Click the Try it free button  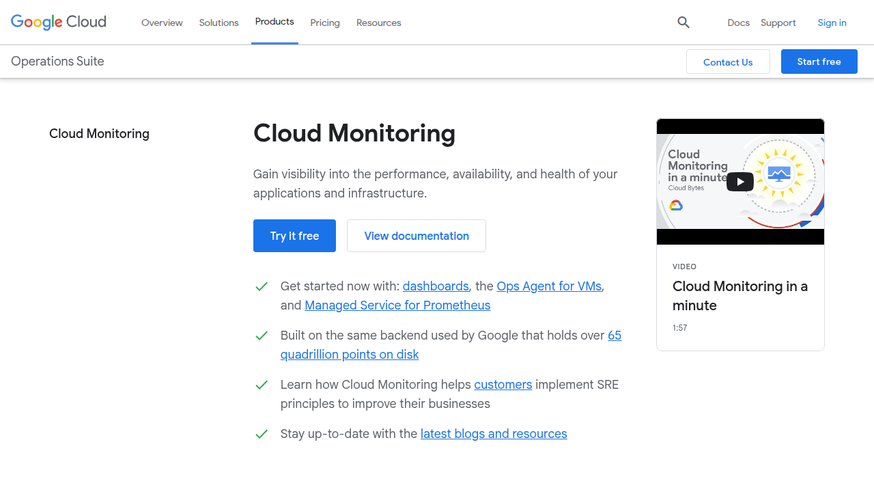click(294, 236)
